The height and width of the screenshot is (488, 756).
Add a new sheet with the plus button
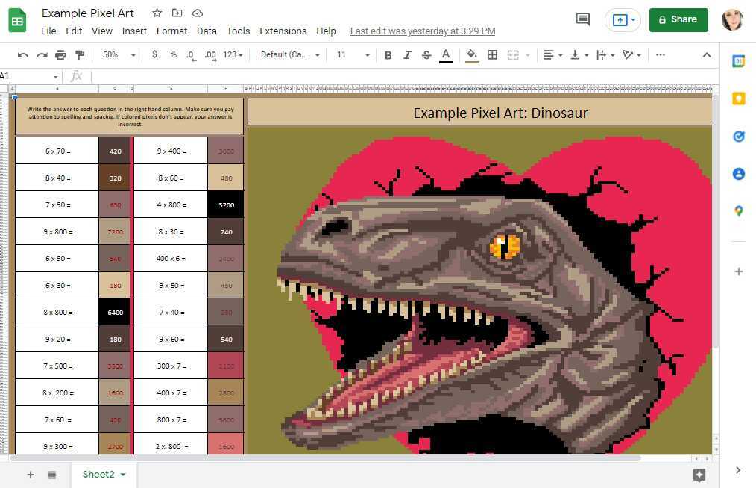tap(30, 474)
